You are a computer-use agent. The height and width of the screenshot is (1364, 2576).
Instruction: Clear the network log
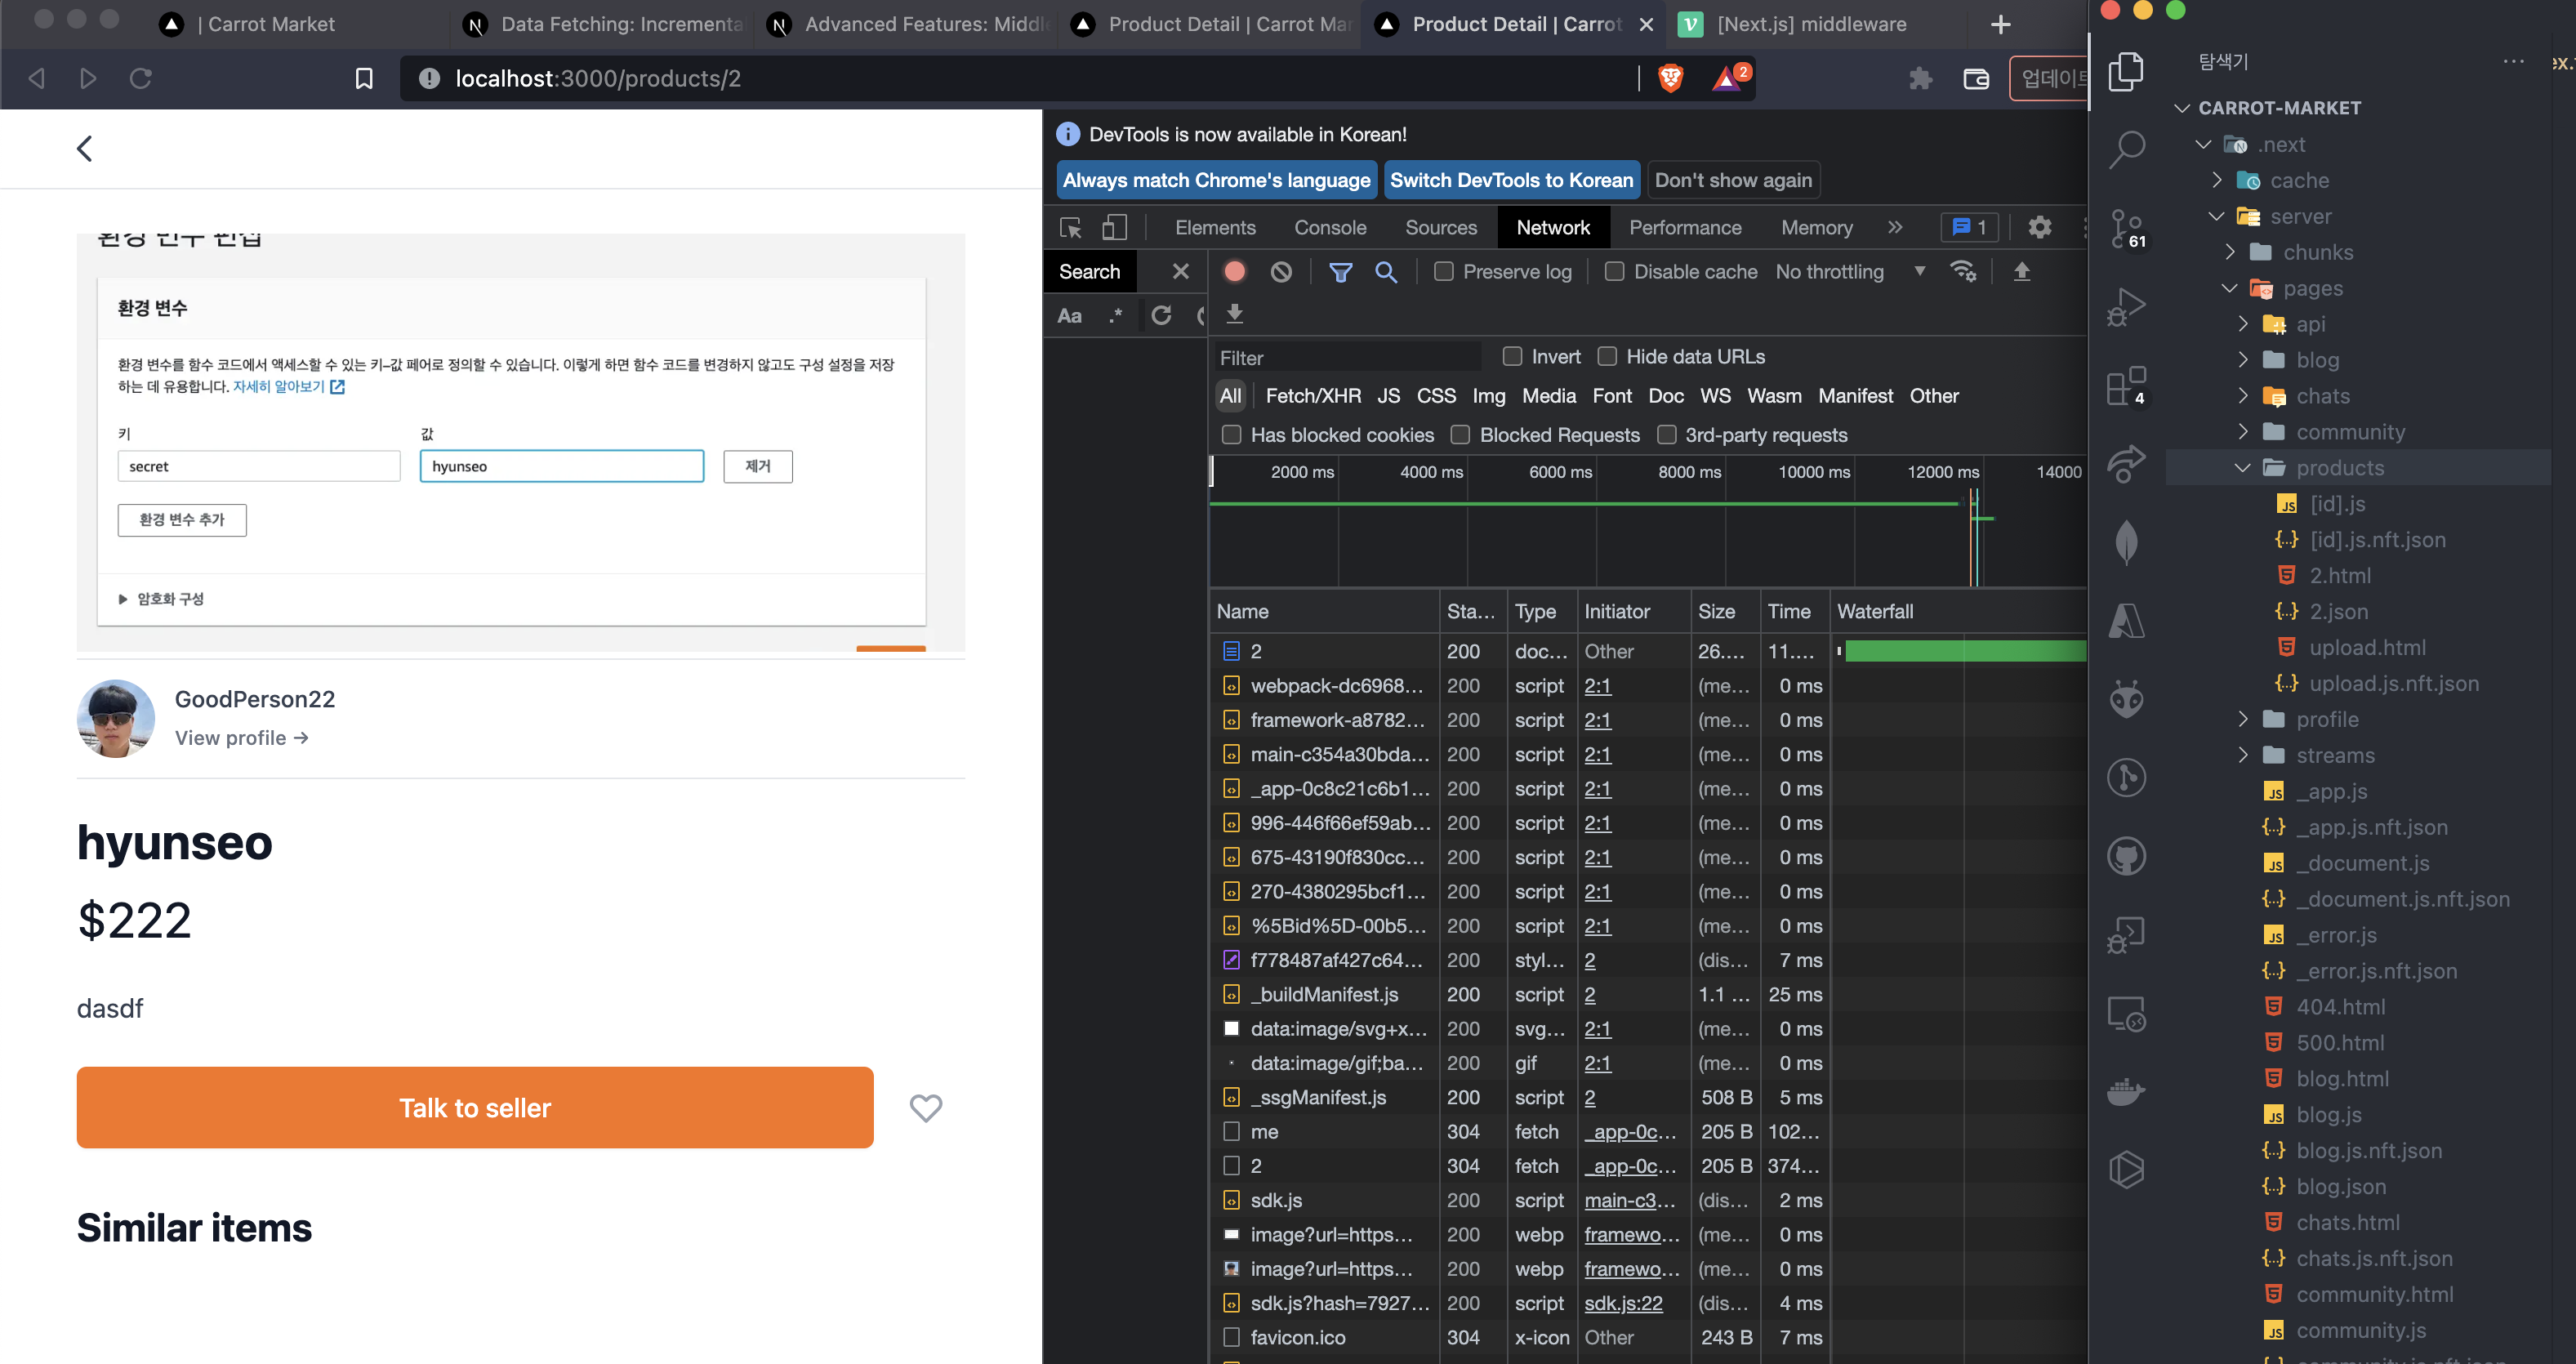[x=1281, y=272]
